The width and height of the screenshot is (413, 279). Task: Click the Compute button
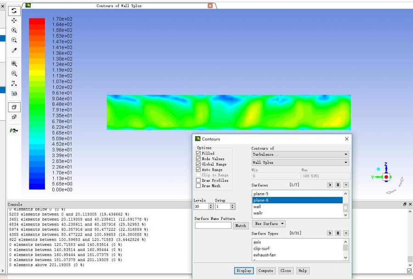pyautogui.click(x=266, y=271)
